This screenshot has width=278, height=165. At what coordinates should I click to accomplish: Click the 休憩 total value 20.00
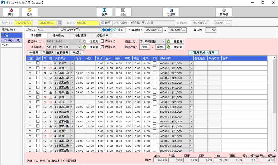click(x=220, y=160)
